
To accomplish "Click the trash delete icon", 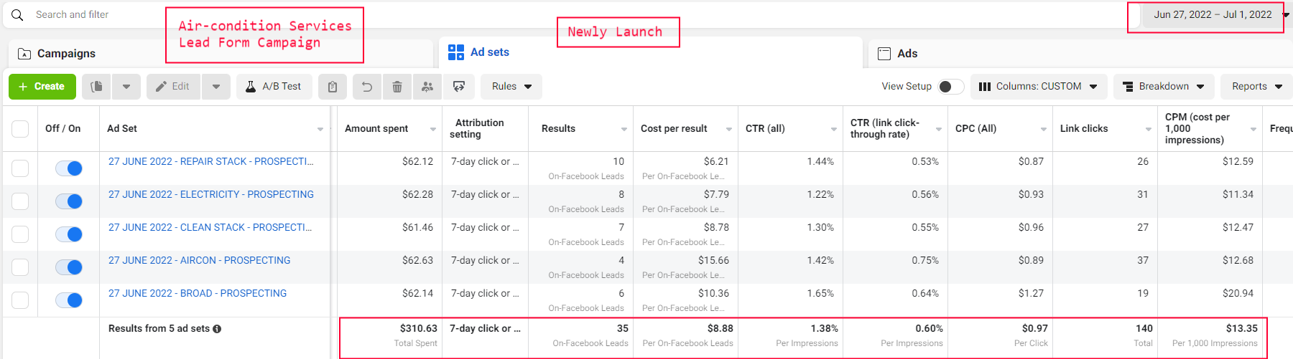I will 397,87.
